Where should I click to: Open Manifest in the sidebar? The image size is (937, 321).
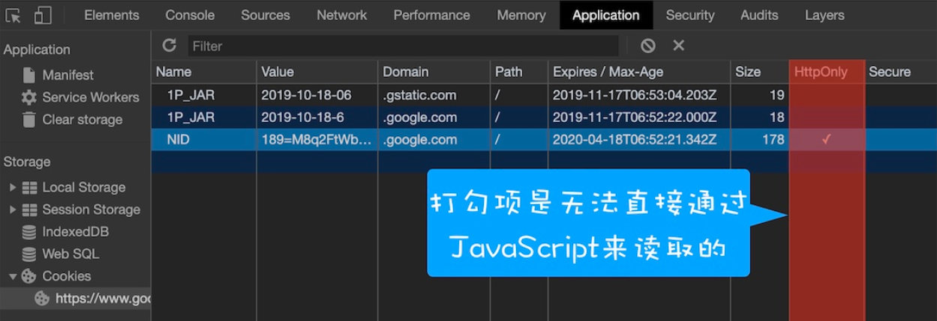[x=68, y=75]
